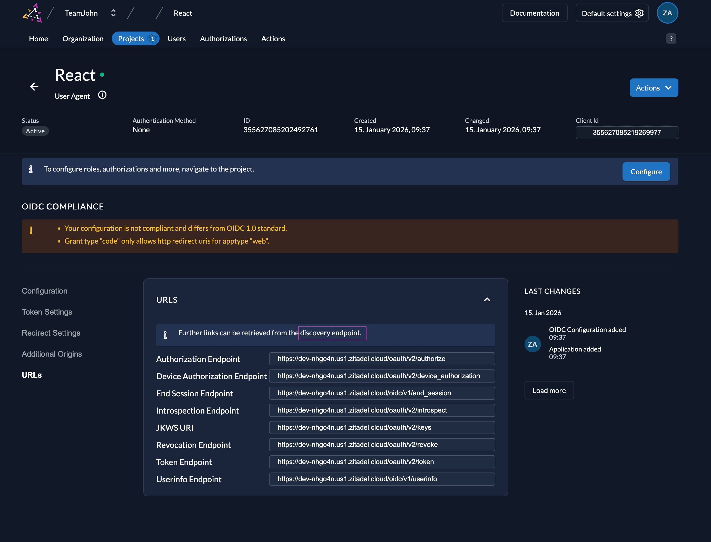Click the Default settings gear icon
The height and width of the screenshot is (542, 711).
[x=639, y=13]
